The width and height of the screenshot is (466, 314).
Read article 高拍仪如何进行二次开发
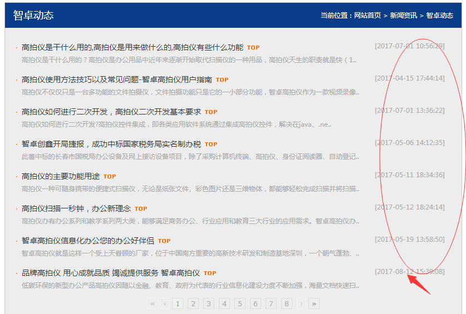pyautogui.click(x=111, y=112)
